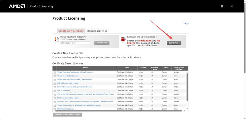The height and width of the screenshot is (120, 246).
Task: Click license table scroll left arrow
Action: 54,111
